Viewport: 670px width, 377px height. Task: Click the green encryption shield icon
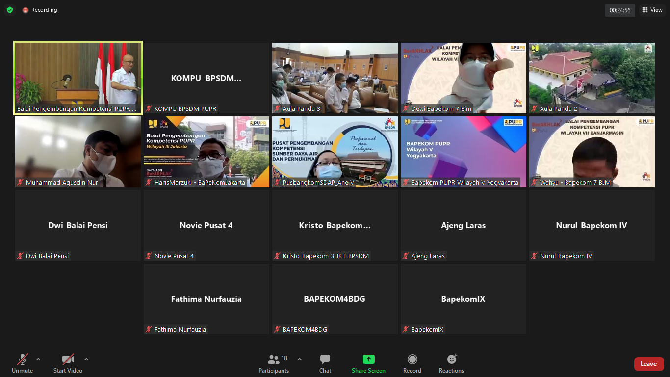point(10,10)
